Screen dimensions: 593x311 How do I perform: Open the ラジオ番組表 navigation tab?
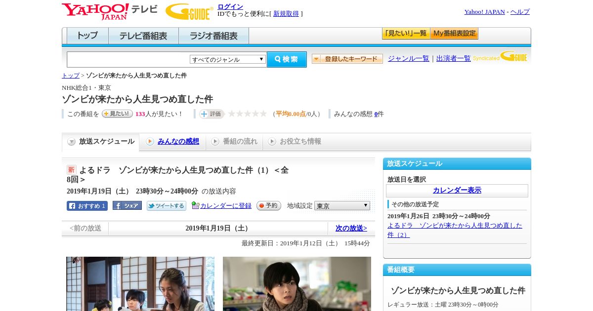pos(213,36)
